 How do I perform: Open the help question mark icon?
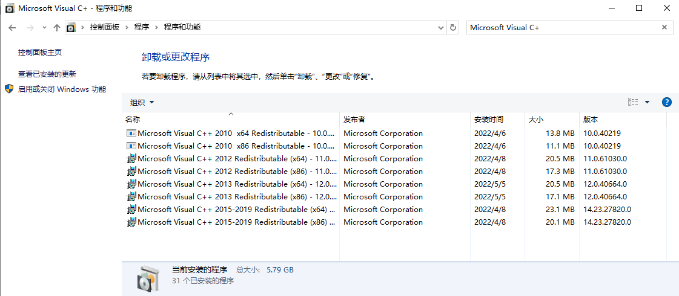667,102
